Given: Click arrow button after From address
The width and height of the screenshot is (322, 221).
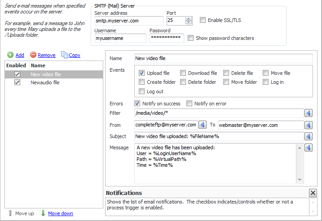Looking at the screenshot, I should 203,125.
